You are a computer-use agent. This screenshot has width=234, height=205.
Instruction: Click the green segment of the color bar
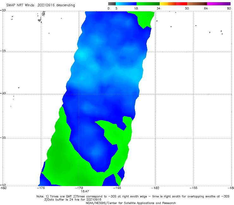point(148,4)
